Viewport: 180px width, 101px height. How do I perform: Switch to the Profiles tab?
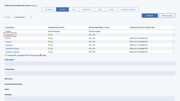(111, 9)
